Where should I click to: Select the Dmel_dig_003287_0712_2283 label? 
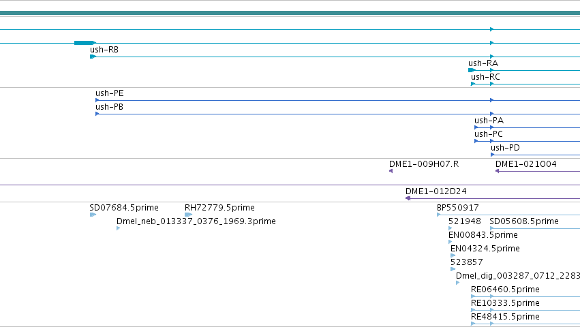coord(518,277)
